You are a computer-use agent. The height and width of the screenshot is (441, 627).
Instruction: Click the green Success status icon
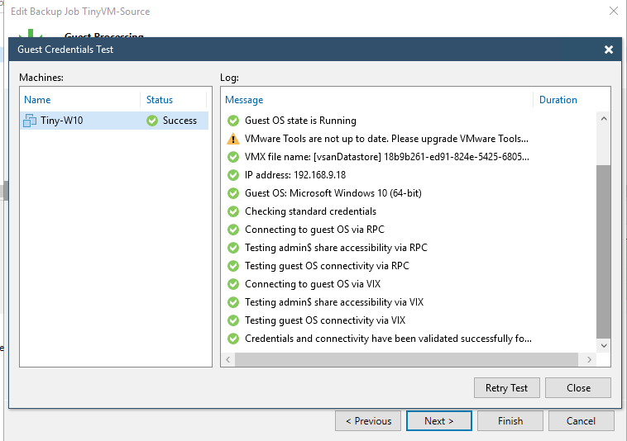click(151, 121)
